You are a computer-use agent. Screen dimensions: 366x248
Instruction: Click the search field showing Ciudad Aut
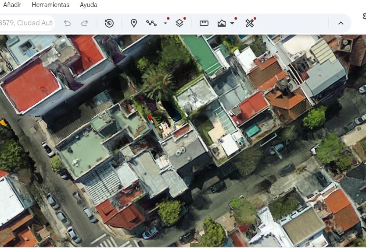point(27,23)
